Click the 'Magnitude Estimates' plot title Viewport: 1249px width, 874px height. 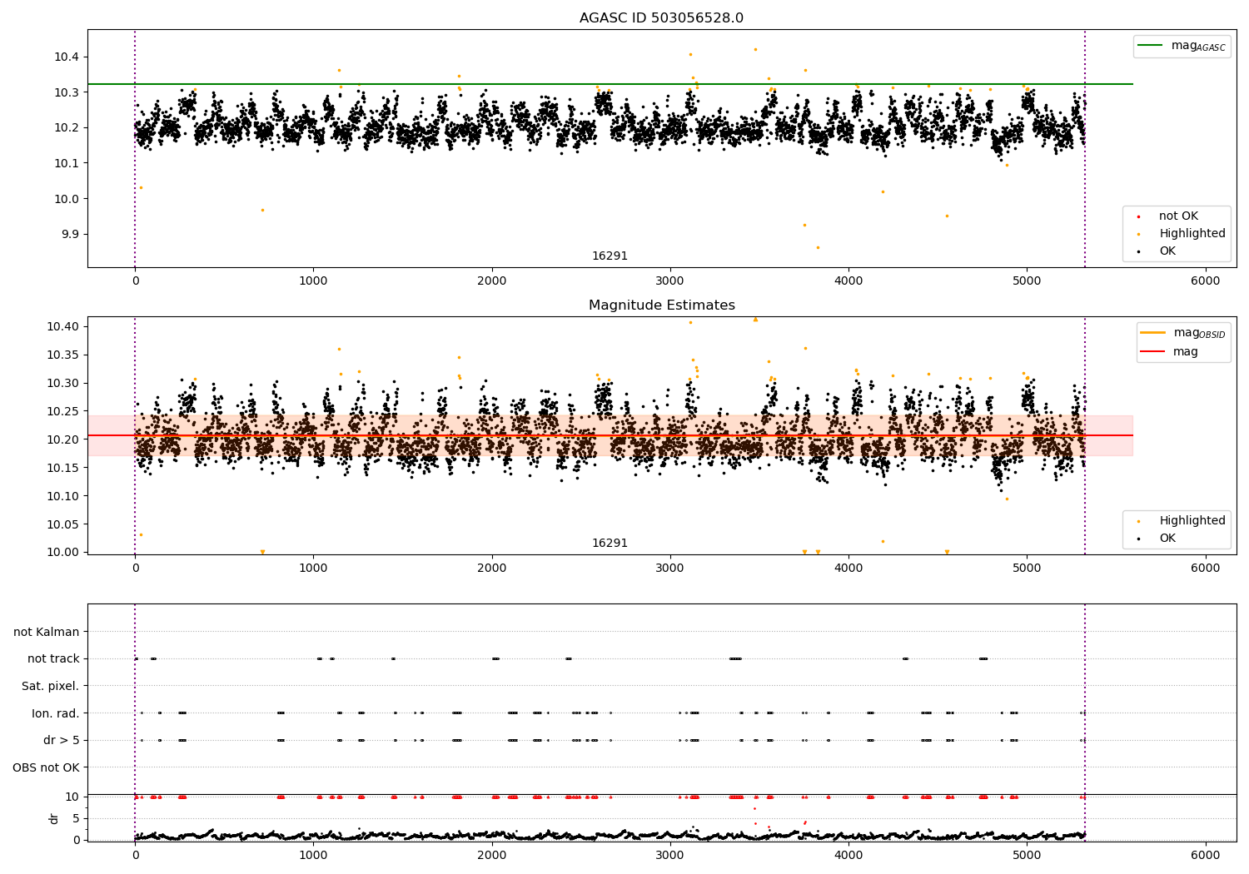[661, 305]
